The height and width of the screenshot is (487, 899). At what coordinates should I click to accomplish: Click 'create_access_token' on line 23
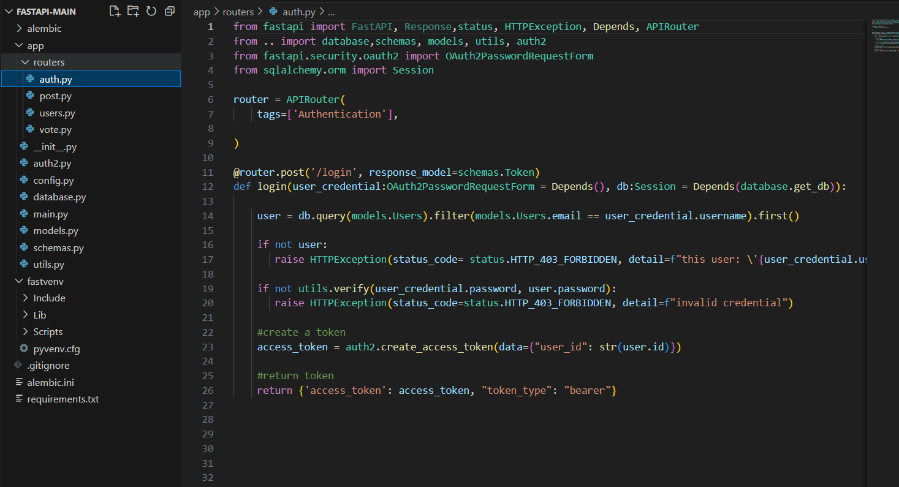438,347
